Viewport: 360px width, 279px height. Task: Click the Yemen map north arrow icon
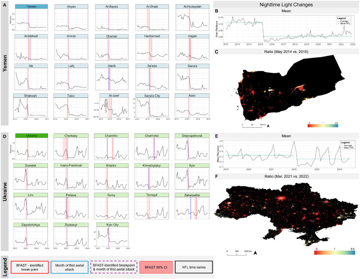coord(268,125)
